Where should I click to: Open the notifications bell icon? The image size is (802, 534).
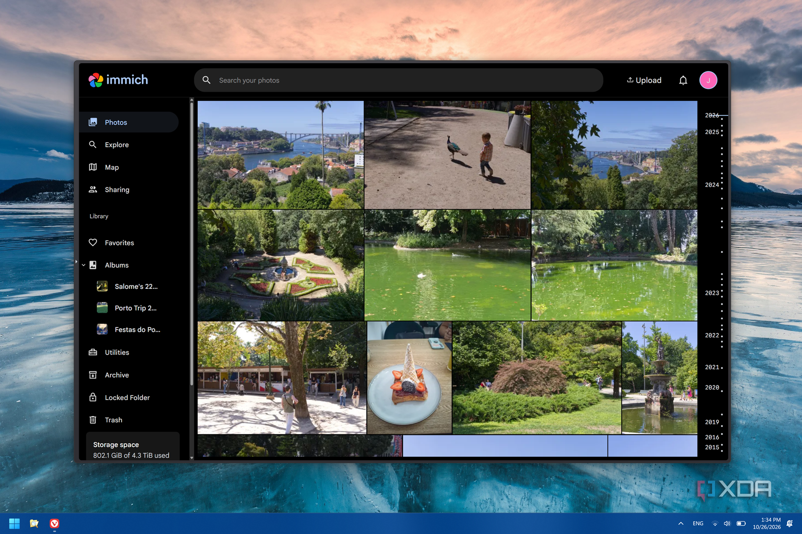tap(683, 80)
